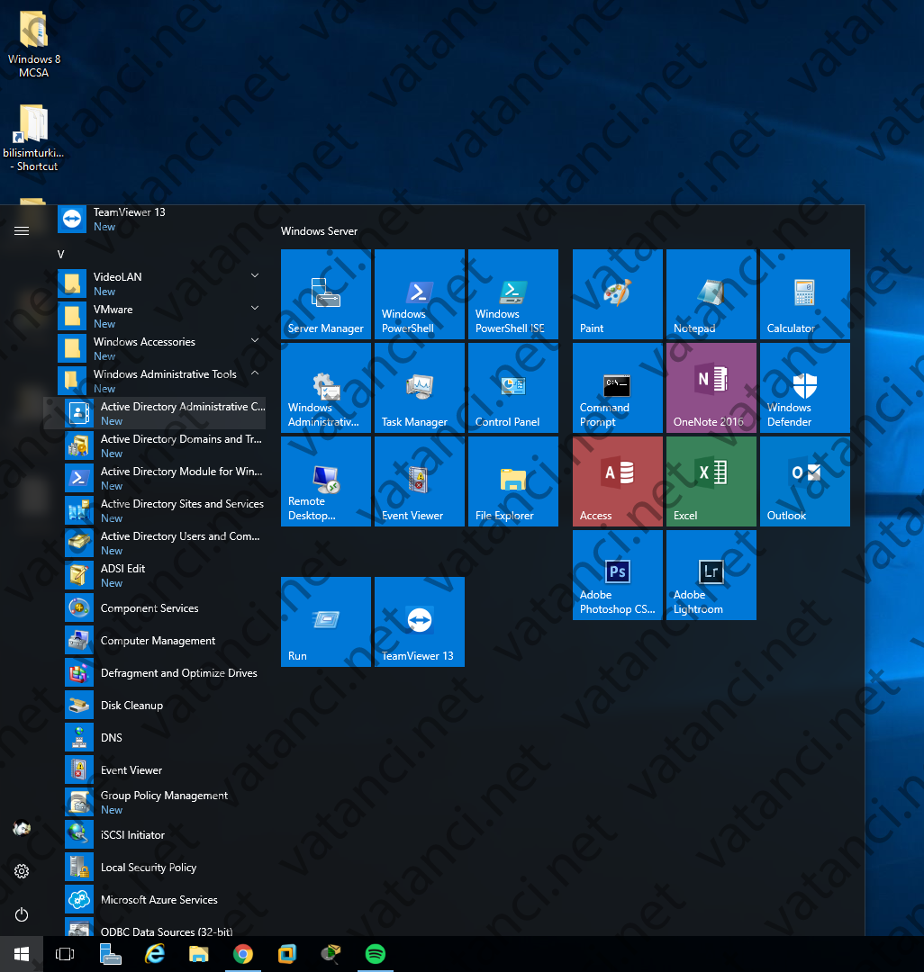Expand the Windows Accessories folder

tap(254, 341)
